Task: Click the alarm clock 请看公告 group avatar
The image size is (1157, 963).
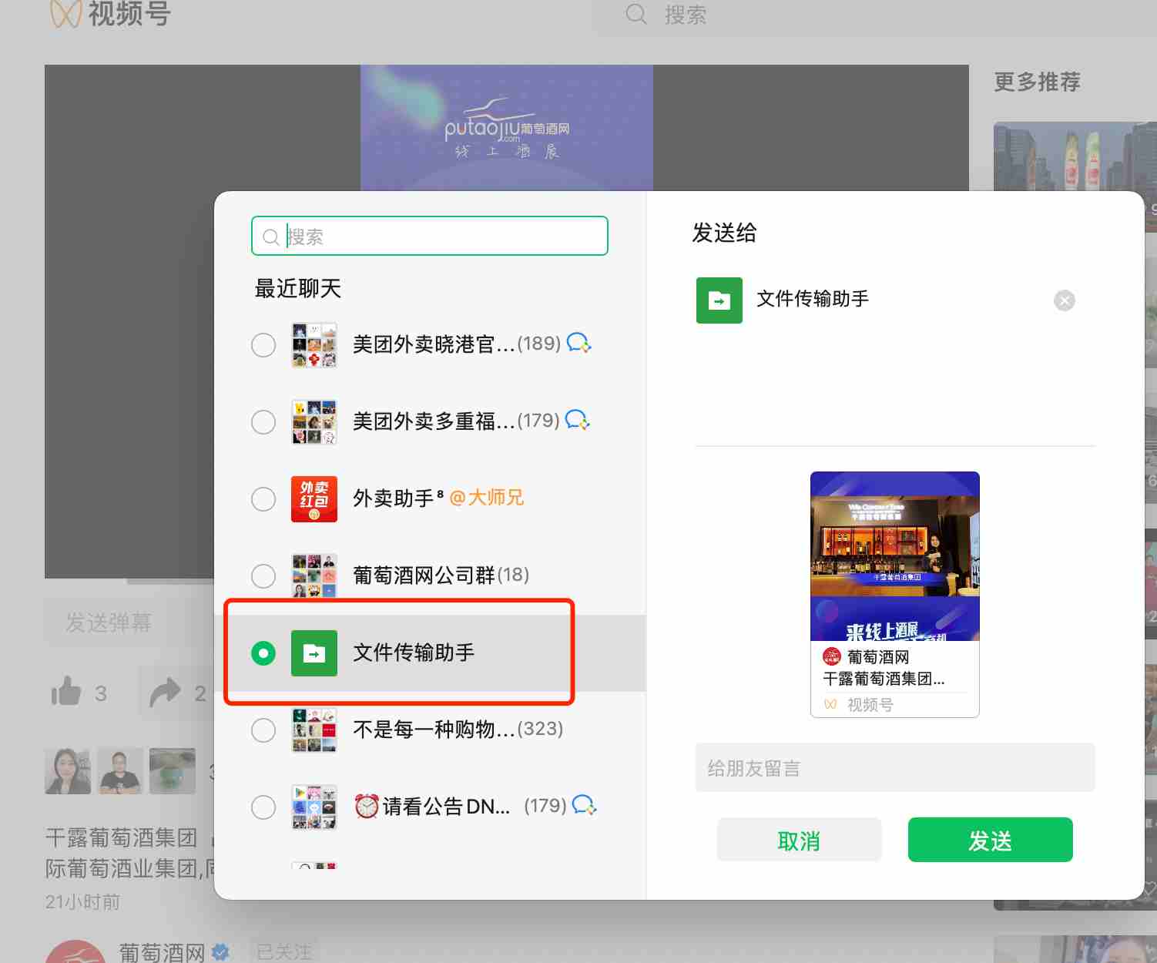Action: tap(314, 807)
